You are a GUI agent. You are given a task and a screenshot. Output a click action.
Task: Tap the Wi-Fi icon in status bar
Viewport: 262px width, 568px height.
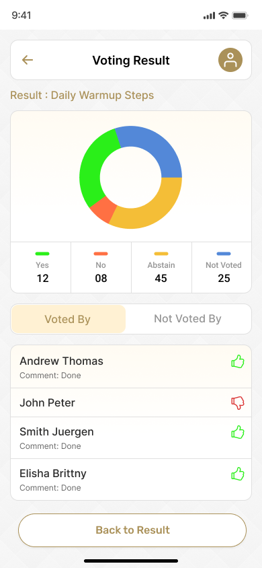(x=224, y=15)
